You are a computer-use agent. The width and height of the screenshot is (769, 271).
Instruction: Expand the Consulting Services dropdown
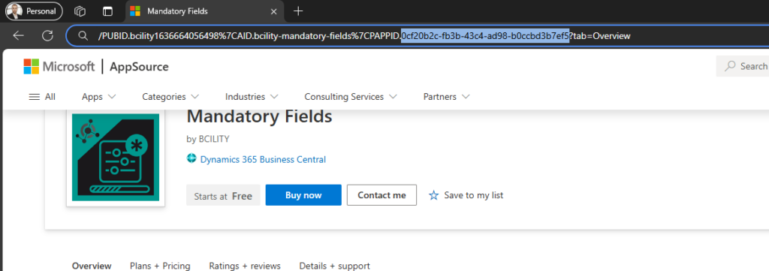[351, 97]
